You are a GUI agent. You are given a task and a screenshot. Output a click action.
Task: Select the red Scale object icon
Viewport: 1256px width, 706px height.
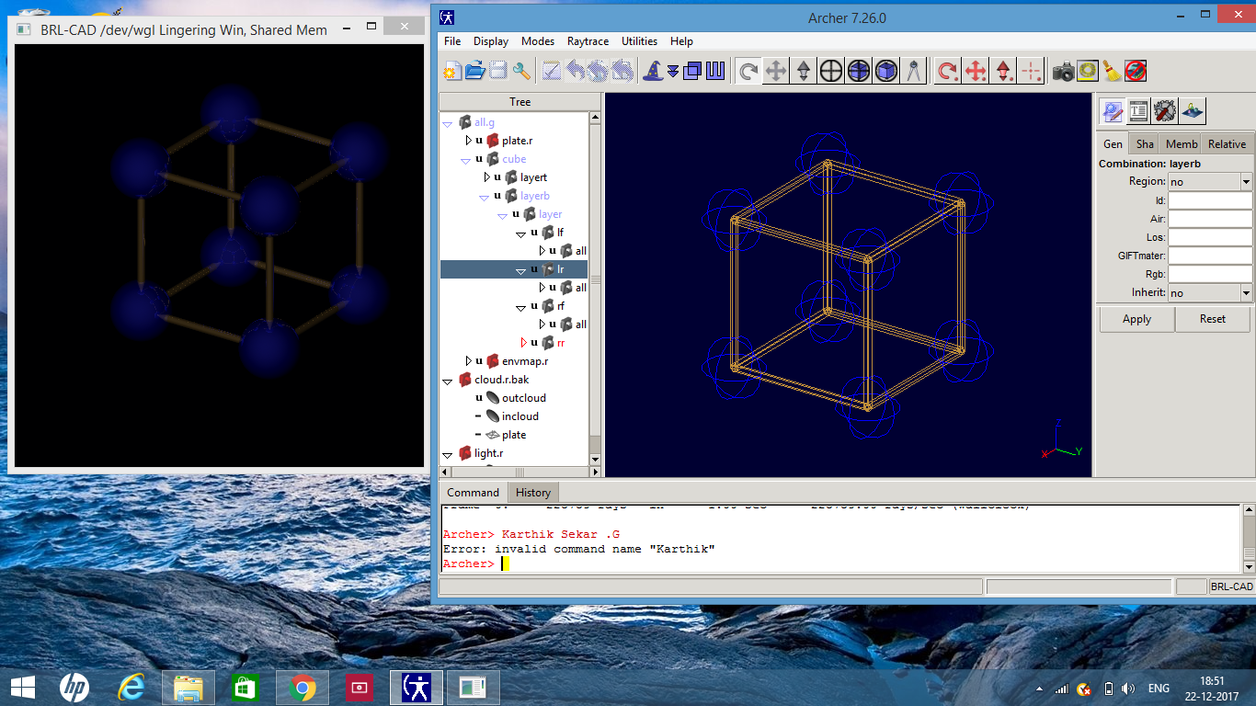pyautogui.click(x=1003, y=71)
